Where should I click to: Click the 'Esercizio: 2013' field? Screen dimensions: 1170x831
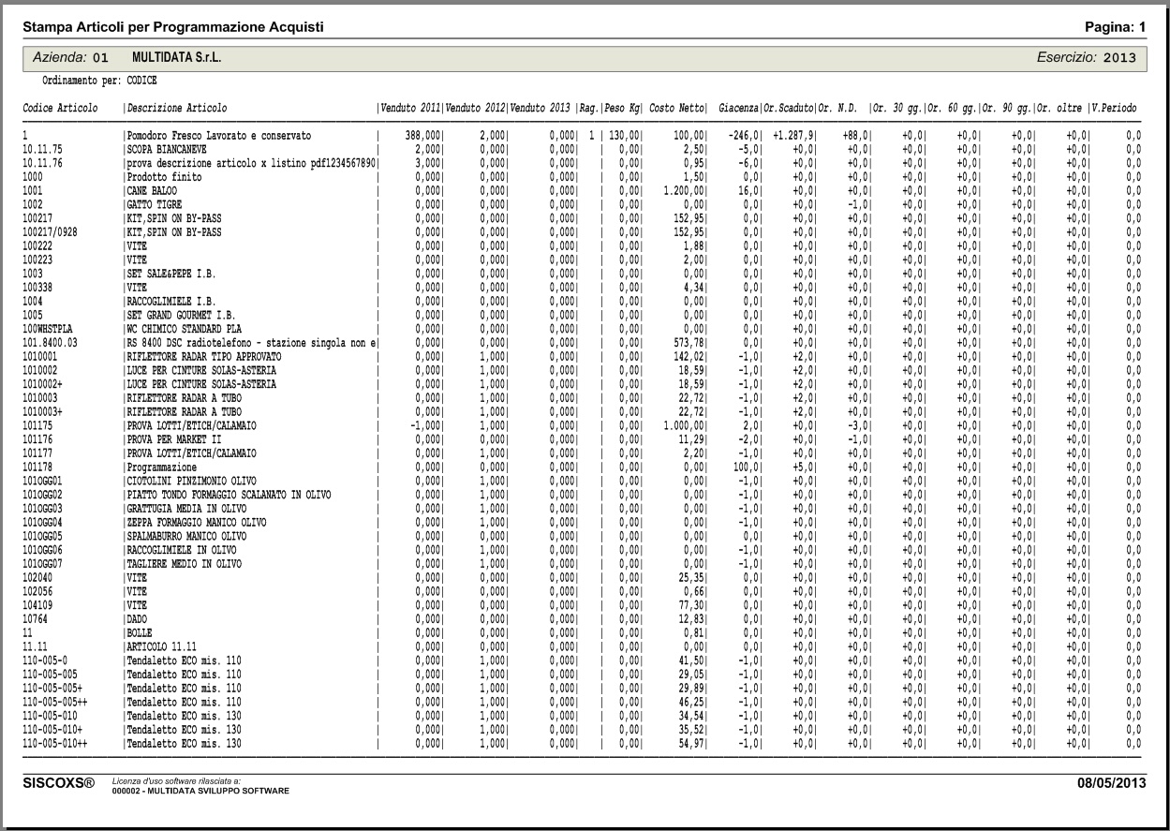pos(1087,58)
